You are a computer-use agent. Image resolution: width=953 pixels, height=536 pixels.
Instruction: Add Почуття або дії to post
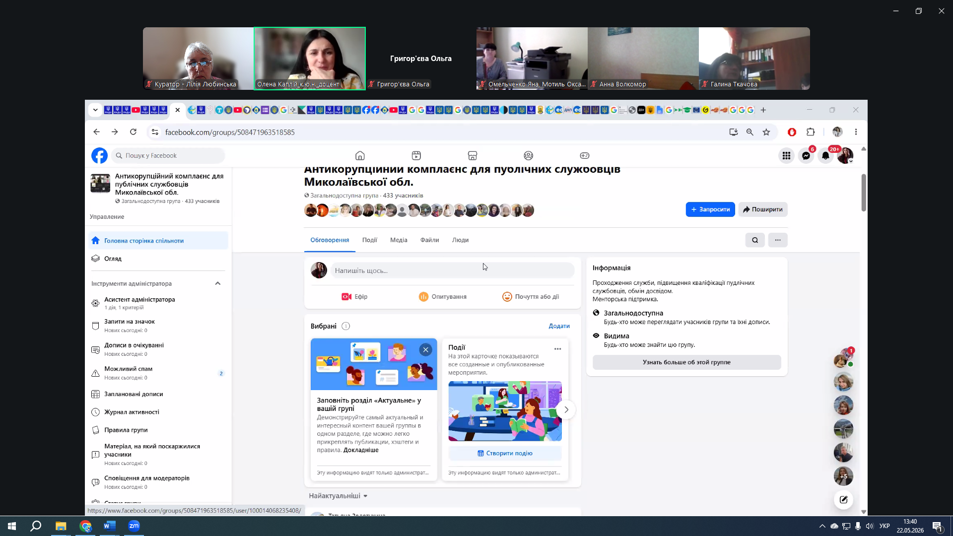(531, 297)
